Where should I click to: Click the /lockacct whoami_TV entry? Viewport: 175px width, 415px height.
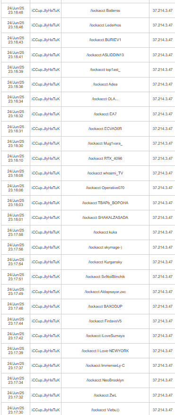105,173
